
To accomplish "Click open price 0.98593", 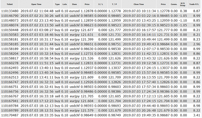I will click(87, 106).
